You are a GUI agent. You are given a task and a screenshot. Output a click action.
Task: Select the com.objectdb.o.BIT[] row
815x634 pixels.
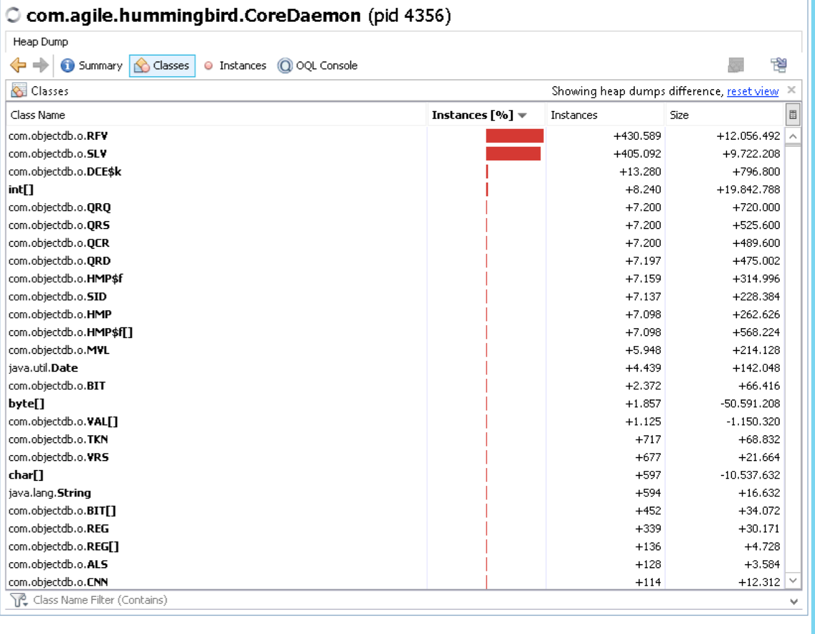pyautogui.click(x=395, y=511)
